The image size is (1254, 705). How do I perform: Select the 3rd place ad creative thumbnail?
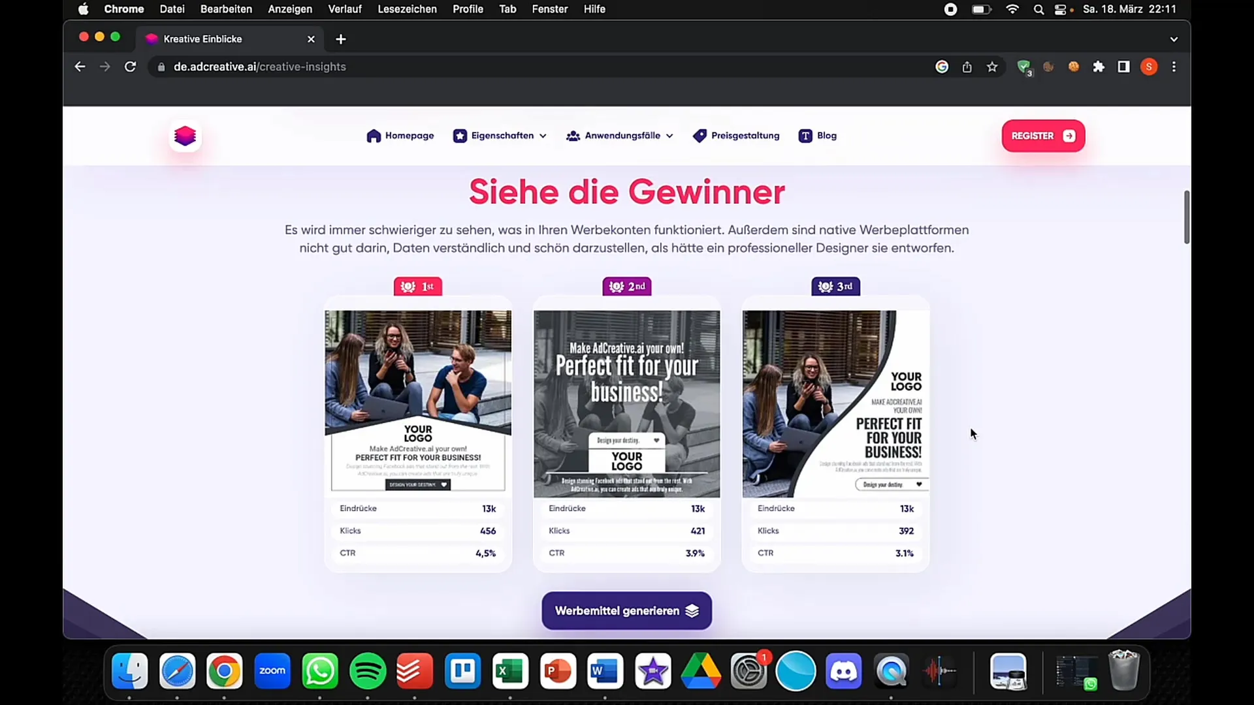coord(835,403)
